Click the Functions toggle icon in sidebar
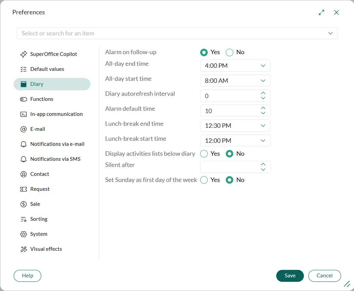354x291 pixels. pyautogui.click(x=24, y=99)
